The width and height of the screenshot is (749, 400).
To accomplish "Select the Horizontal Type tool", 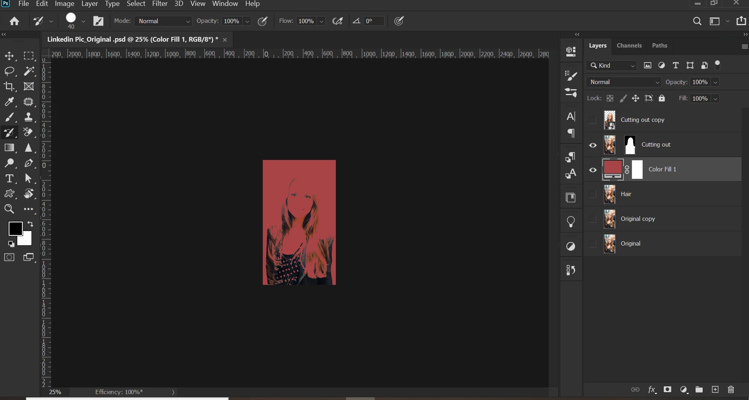I will point(9,178).
